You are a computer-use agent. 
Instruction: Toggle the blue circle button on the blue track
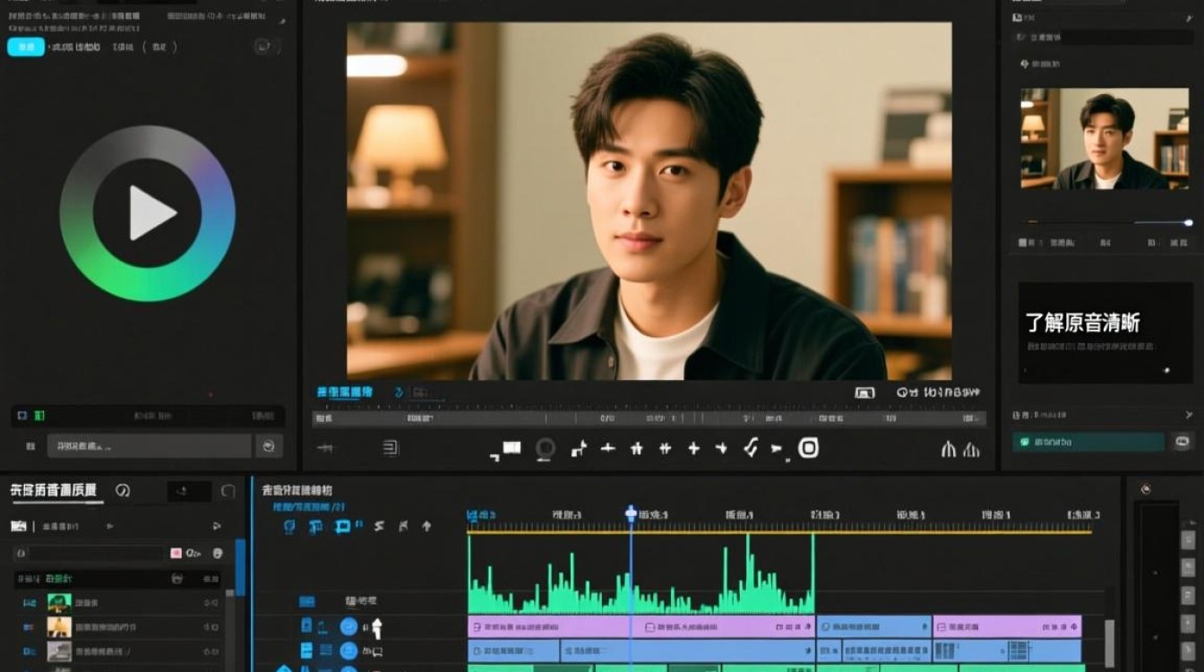coord(348,650)
